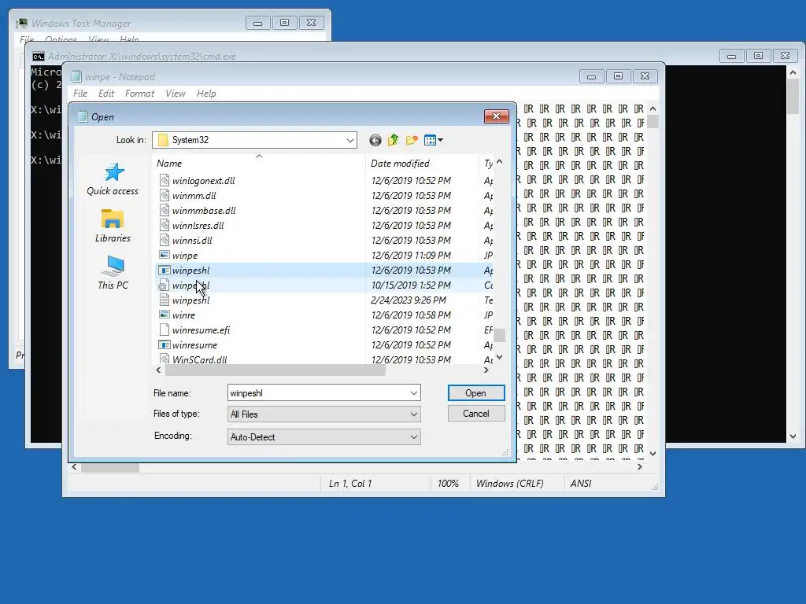Screen dimensions: 806x604
Task: Open Task Manager Options menu
Action: coord(61,39)
